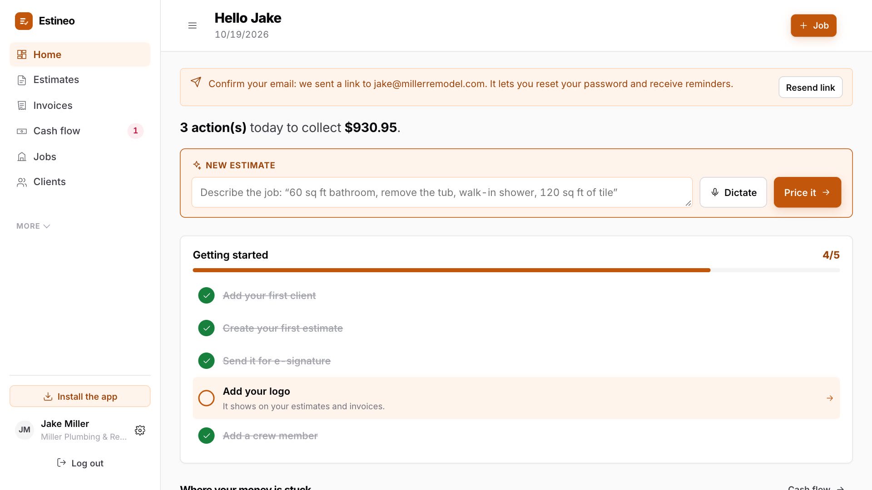Start voice dictation with Dictate
The image size is (872, 490).
click(733, 192)
